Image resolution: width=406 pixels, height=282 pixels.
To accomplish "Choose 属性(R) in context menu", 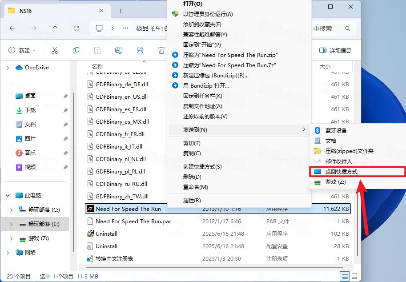I will 192,201.
